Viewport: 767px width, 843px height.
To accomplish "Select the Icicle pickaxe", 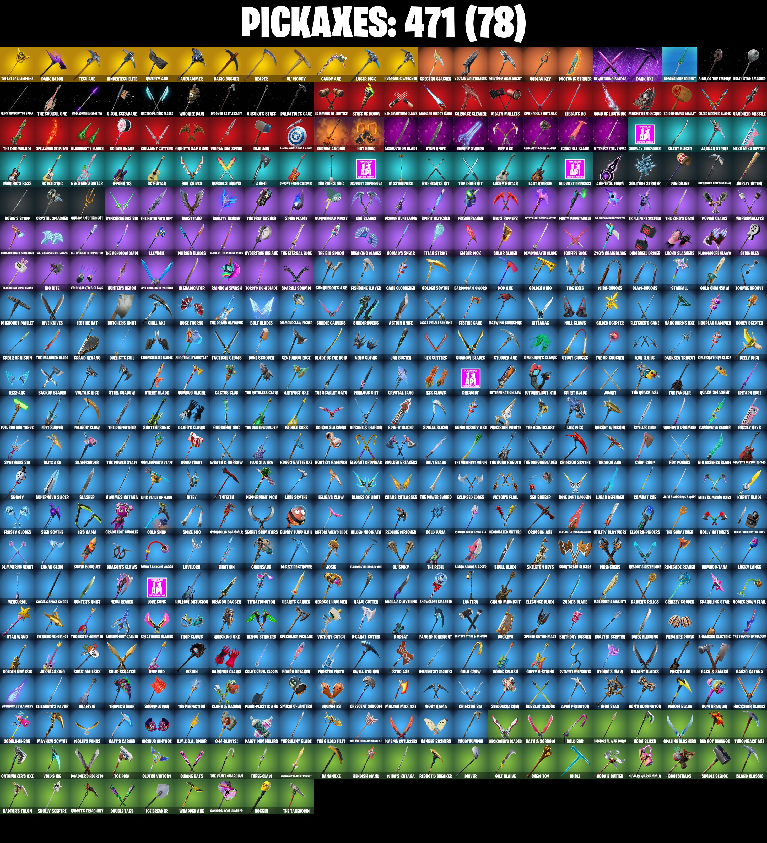I will tap(575, 762).
